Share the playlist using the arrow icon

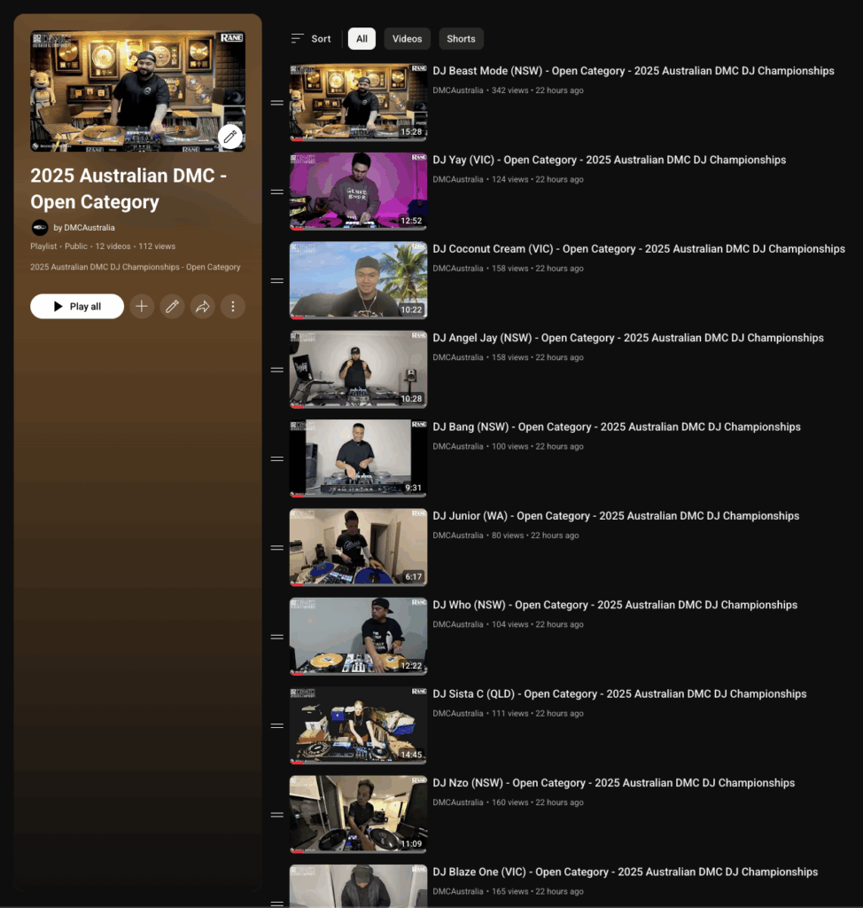pyautogui.click(x=203, y=306)
